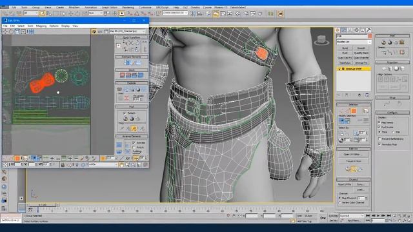The width and height of the screenshot is (413, 232).
Task: Toggle the Detach checkbox in Peel rollout
Action: (x=125, y=113)
